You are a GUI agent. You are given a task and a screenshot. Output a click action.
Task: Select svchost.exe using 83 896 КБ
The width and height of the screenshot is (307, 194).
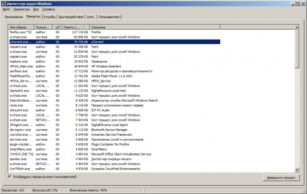tap(114, 37)
